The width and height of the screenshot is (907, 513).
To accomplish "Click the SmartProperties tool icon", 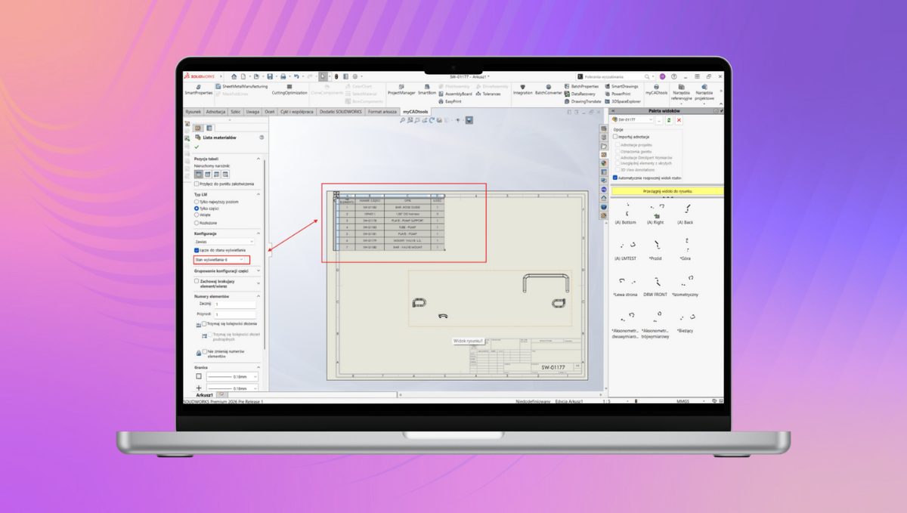I will (198, 87).
